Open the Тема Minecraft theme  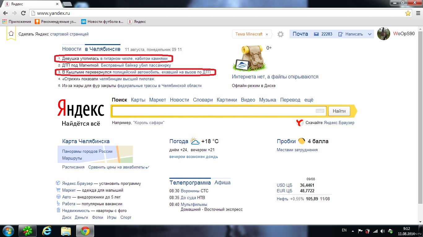[249, 34]
